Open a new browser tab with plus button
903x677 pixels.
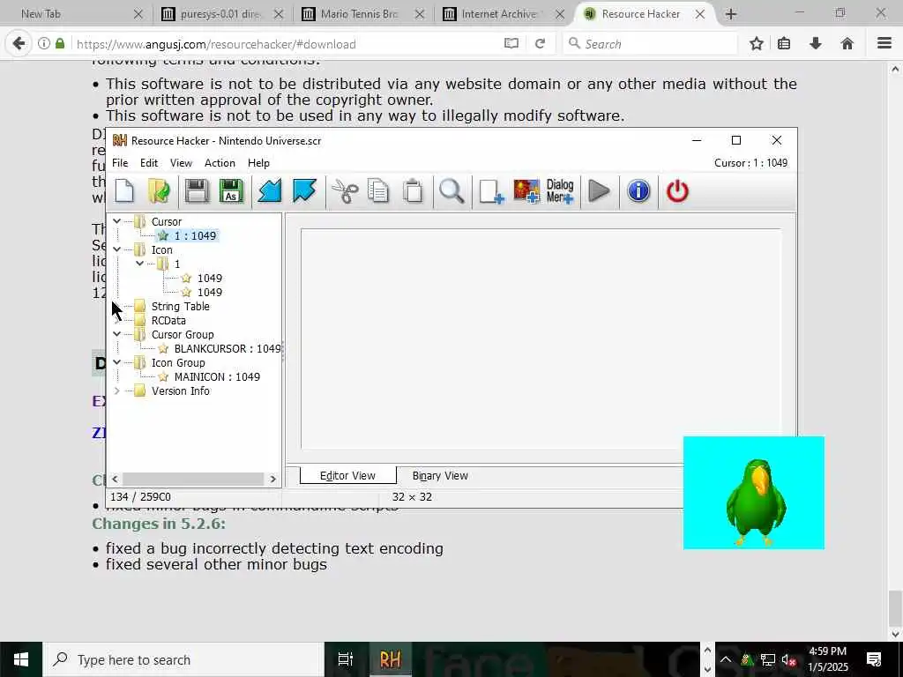click(x=731, y=14)
